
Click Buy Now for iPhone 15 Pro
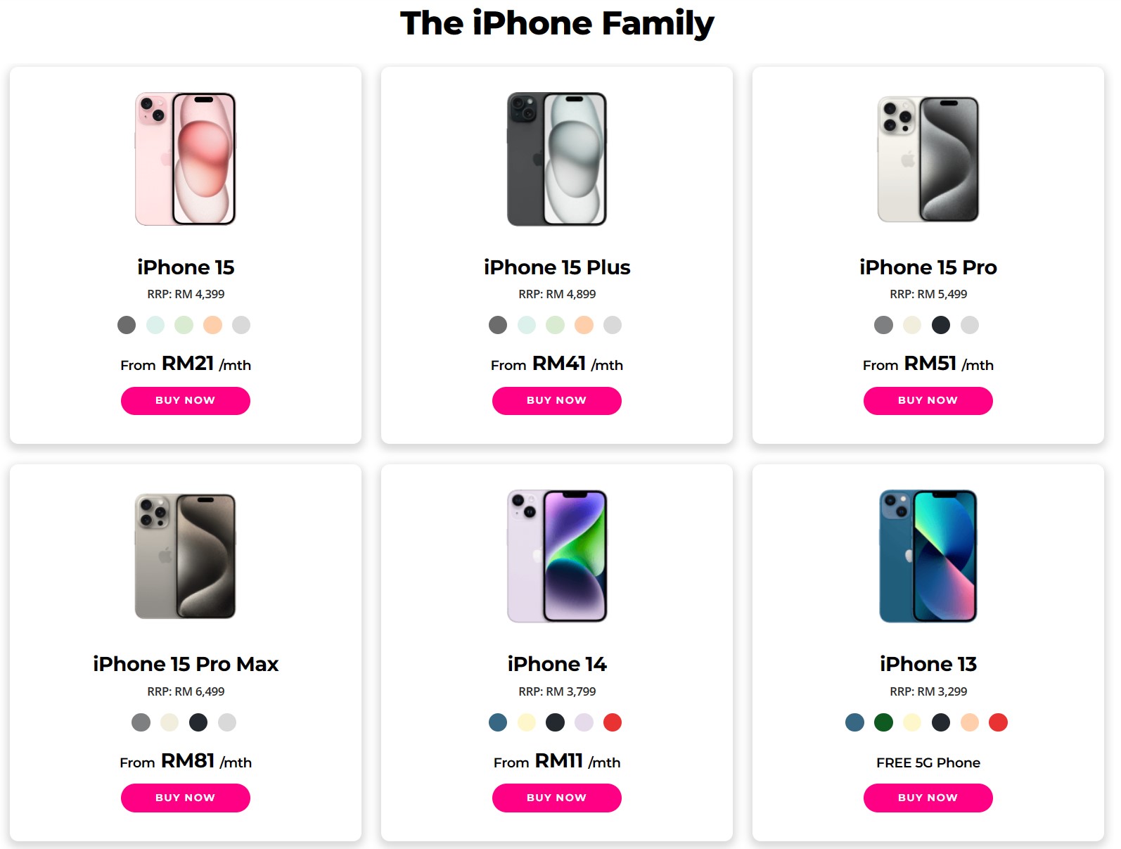(928, 400)
